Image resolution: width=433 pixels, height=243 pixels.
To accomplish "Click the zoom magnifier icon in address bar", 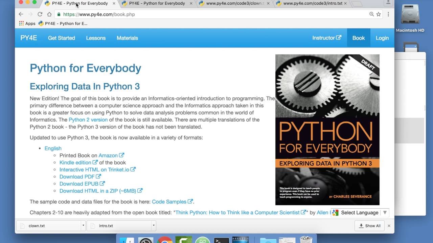I will pyautogui.click(x=372, y=14).
